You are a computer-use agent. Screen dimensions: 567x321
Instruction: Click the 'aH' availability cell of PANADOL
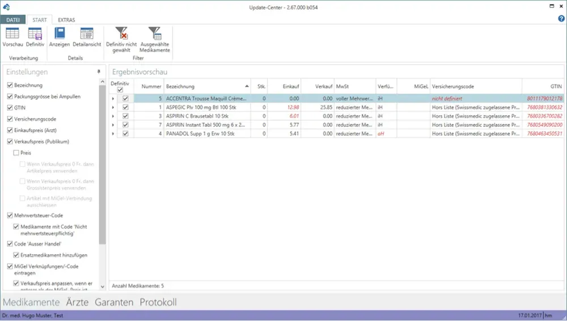click(386, 133)
